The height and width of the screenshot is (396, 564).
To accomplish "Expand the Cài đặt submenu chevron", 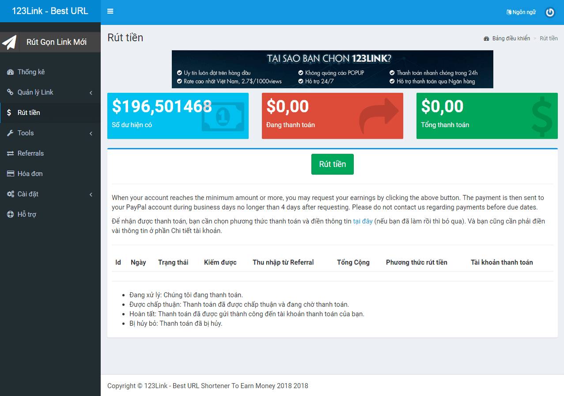I will [91, 194].
